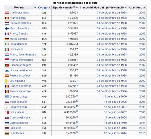Click the Monaco flag icon

(7, 60)
